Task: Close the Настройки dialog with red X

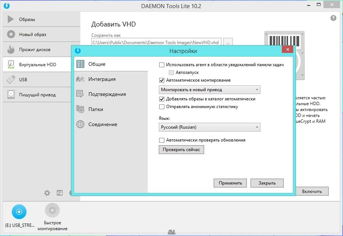Action: pos(288,50)
